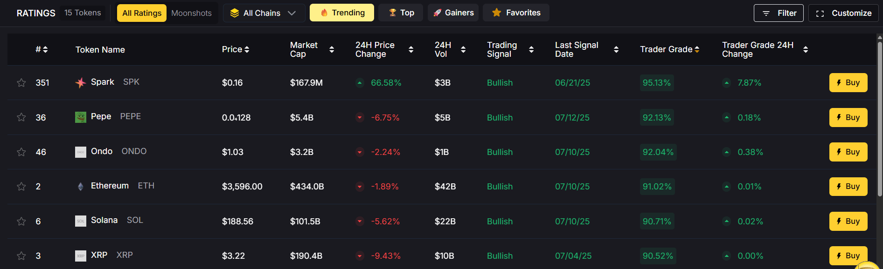The image size is (883, 269).
Task: Select the Top filter
Action: [x=401, y=13]
